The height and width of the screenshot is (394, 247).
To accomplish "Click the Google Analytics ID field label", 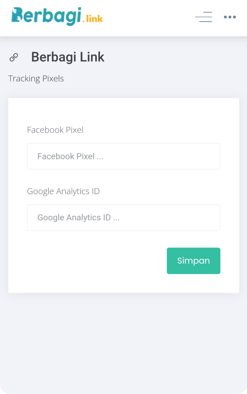I will point(63,191).
